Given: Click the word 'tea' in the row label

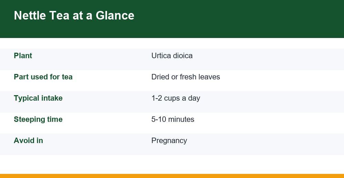Looking at the screenshot, I should [67, 77].
